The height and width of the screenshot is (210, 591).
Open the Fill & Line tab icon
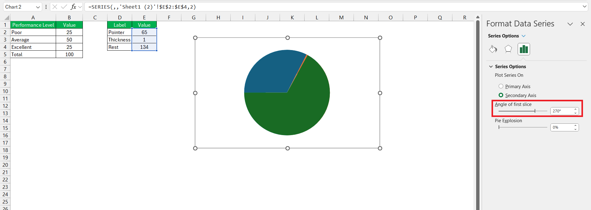[493, 49]
